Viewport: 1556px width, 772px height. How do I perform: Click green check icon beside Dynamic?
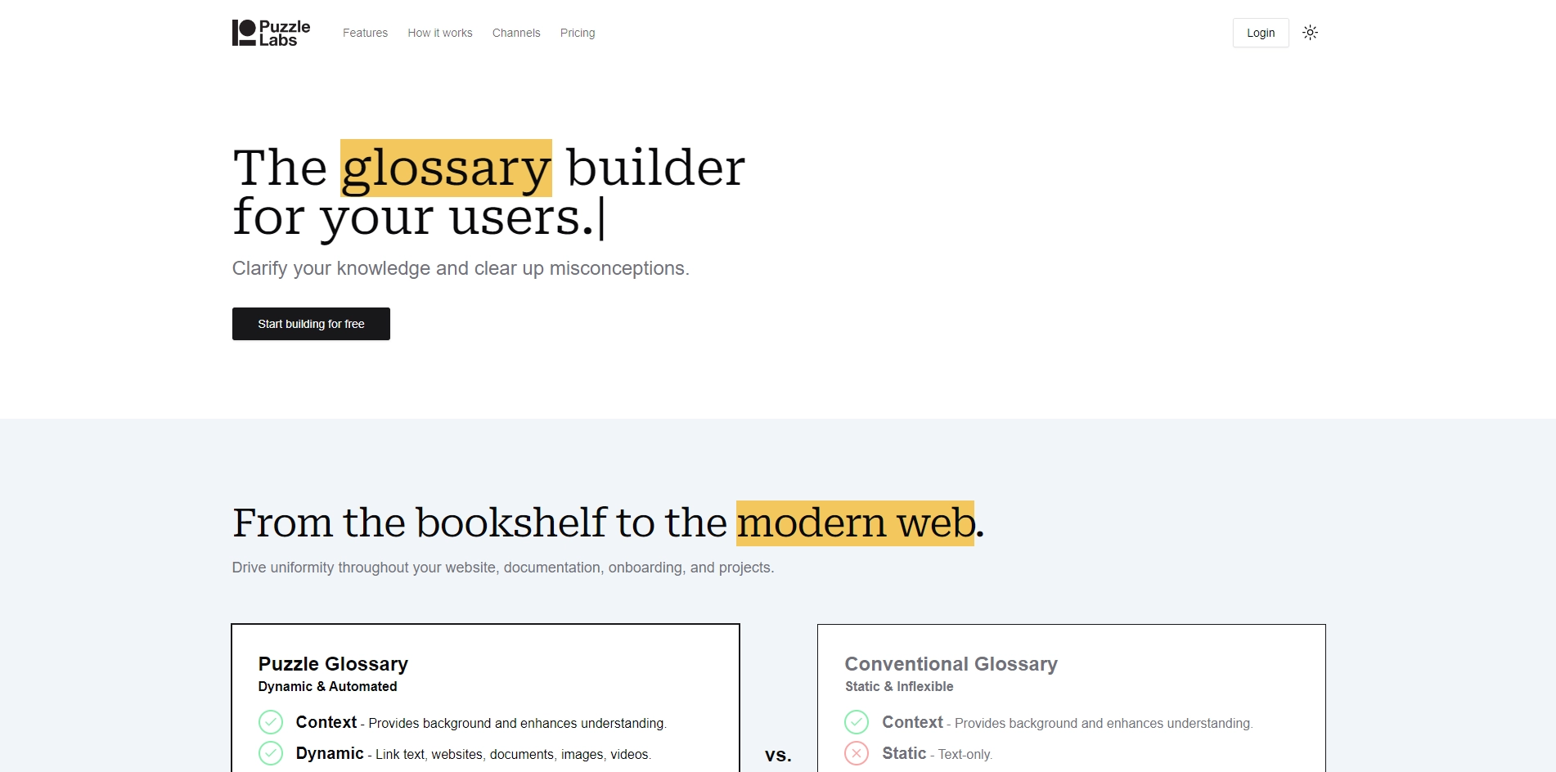(271, 753)
